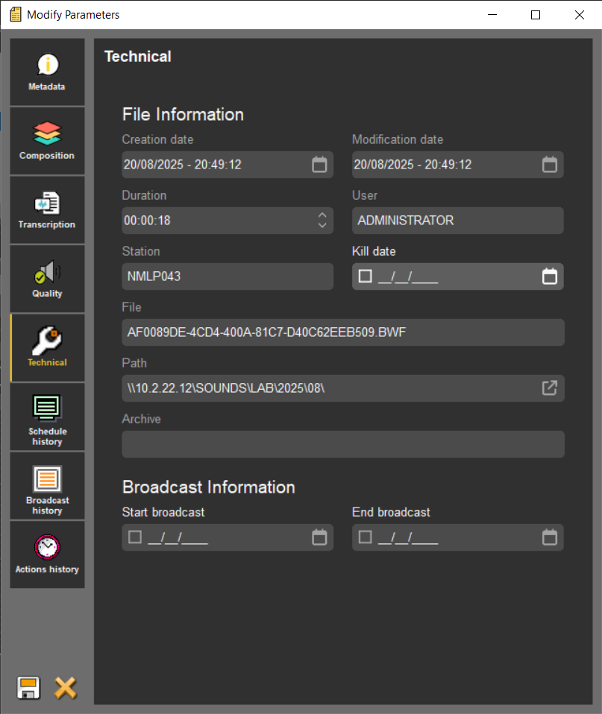Click the empty Archive field
The image size is (602, 714).
coord(342,444)
